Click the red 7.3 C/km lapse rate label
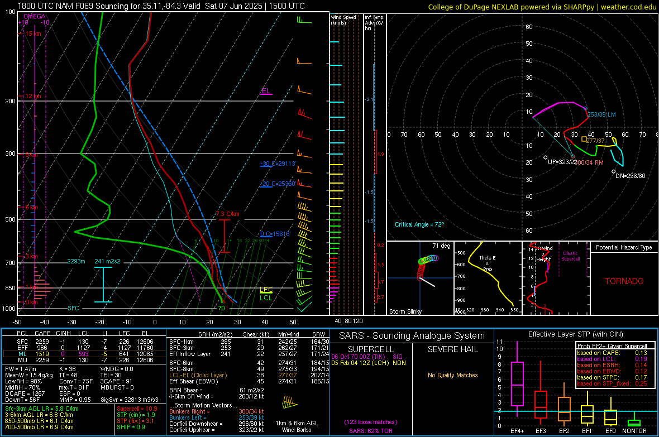The image size is (659, 437). point(227,214)
